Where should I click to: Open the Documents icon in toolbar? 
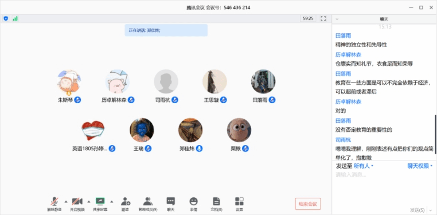click(x=216, y=204)
